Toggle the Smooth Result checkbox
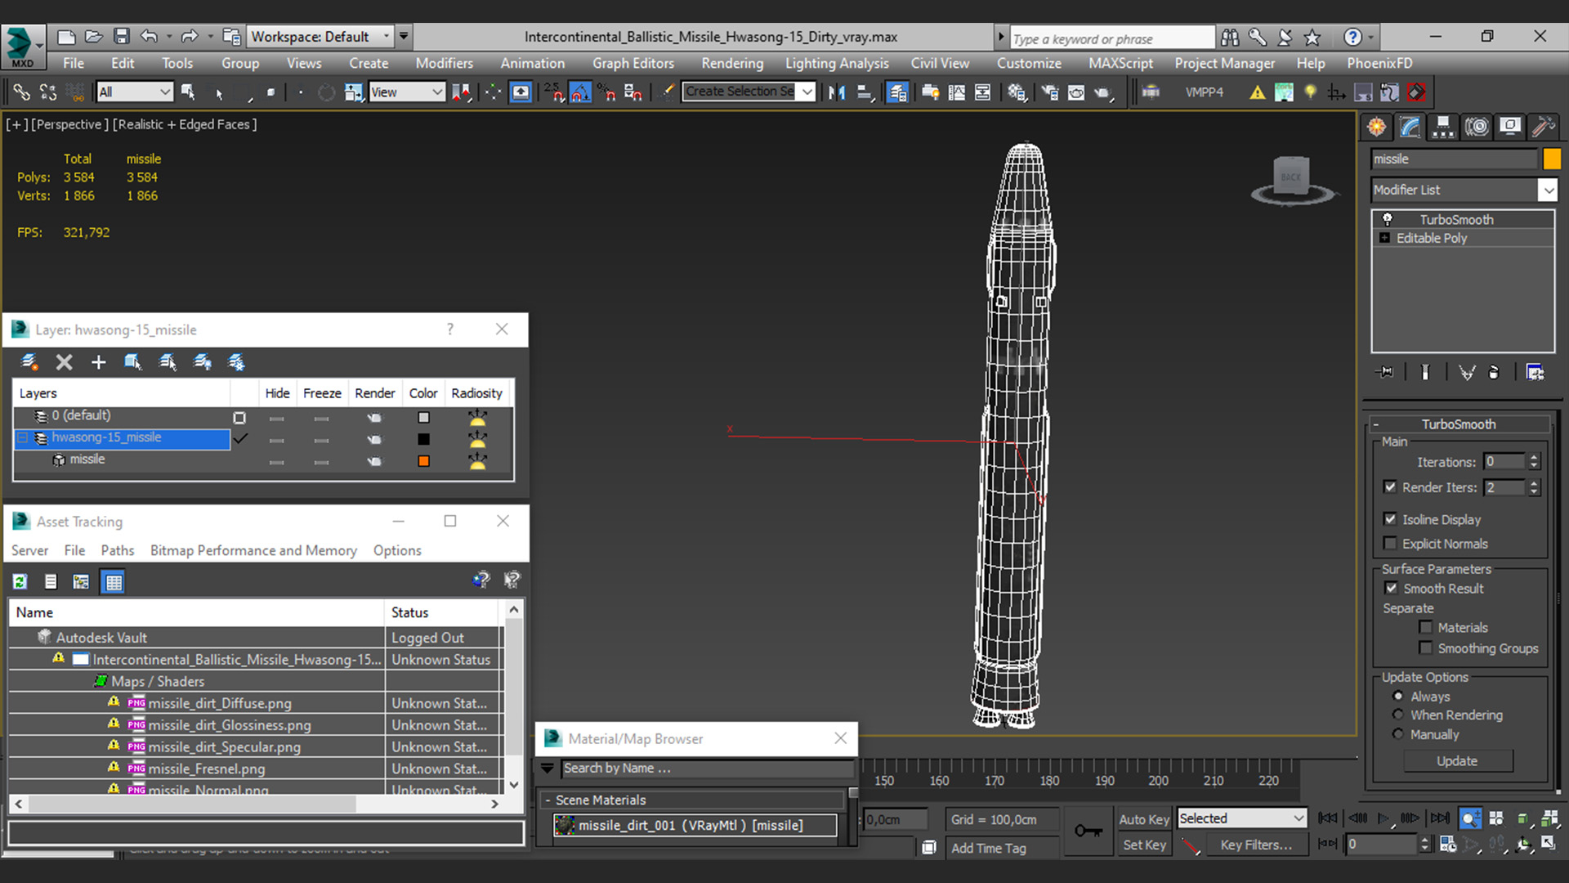The height and width of the screenshot is (883, 1569). pos(1391,588)
